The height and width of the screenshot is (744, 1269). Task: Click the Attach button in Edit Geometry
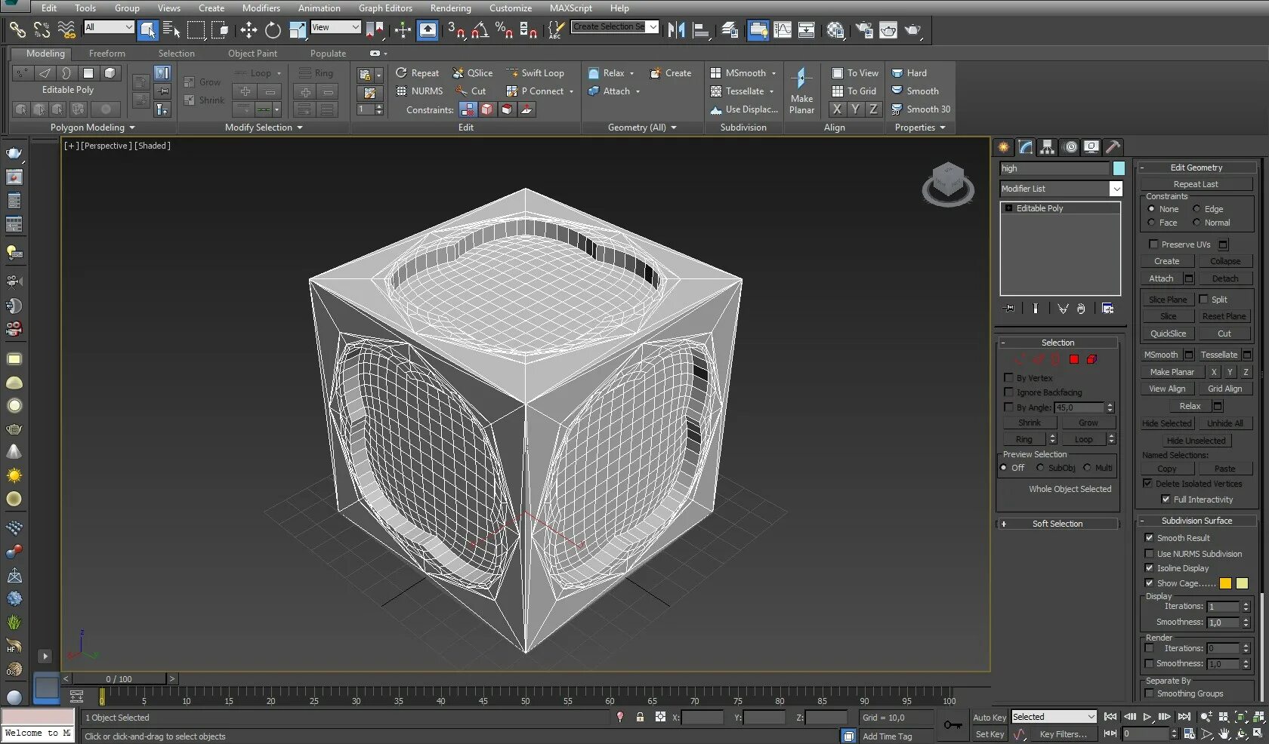pos(1161,278)
